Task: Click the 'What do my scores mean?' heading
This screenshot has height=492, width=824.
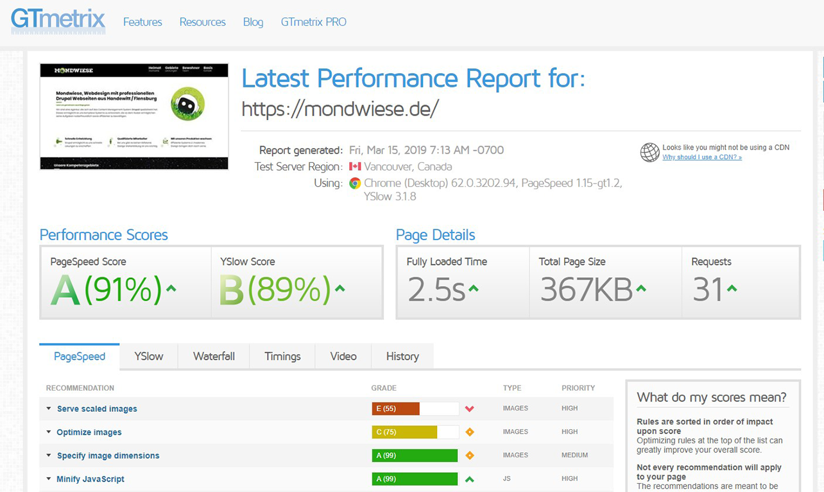Action: pos(712,398)
